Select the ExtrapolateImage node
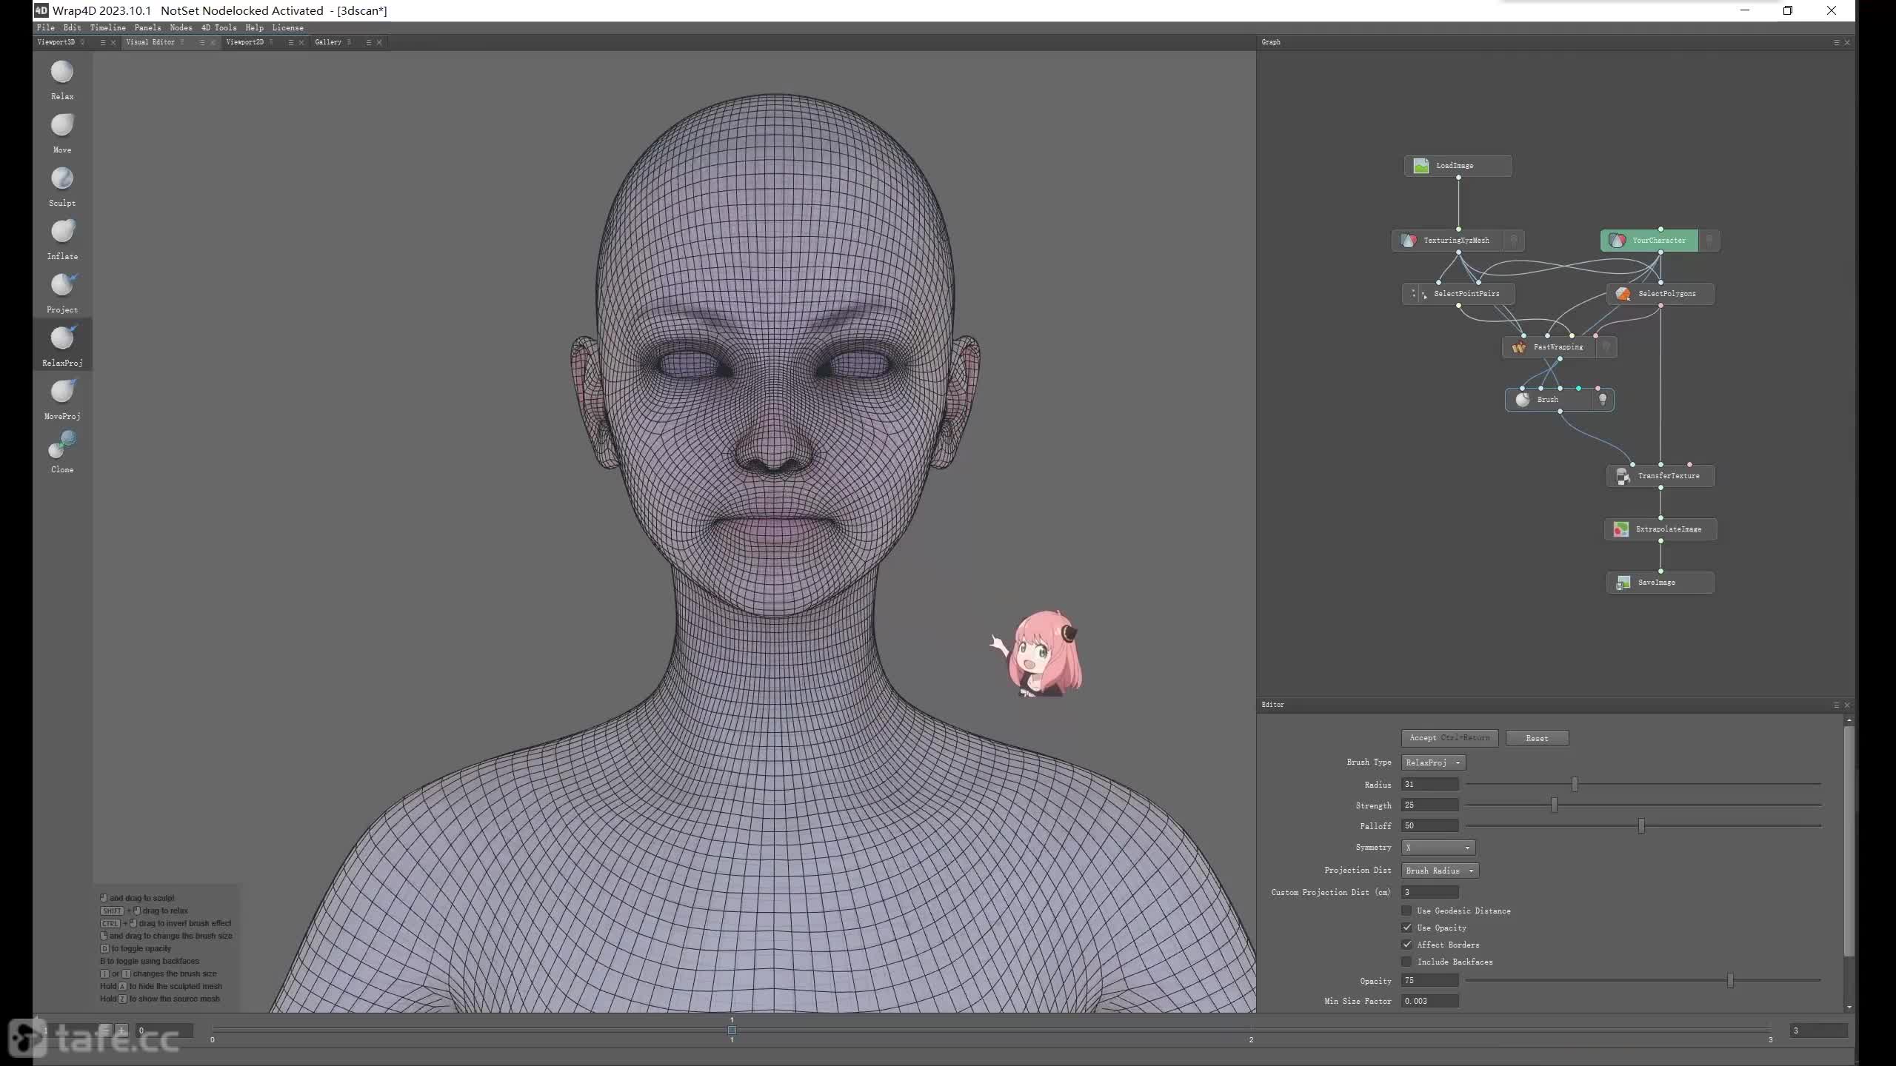The height and width of the screenshot is (1066, 1896). click(x=1660, y=529)
